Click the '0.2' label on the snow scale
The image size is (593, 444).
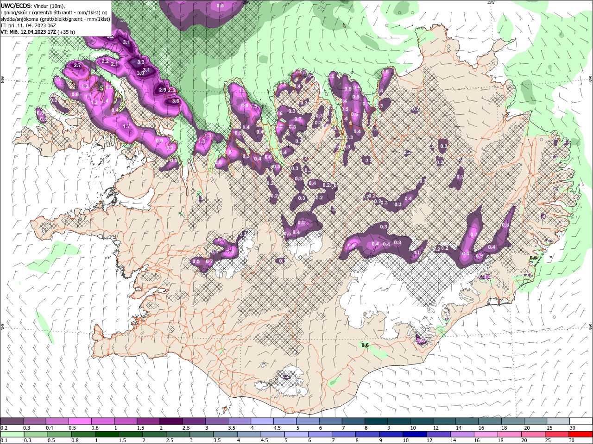tap(4, 428)
